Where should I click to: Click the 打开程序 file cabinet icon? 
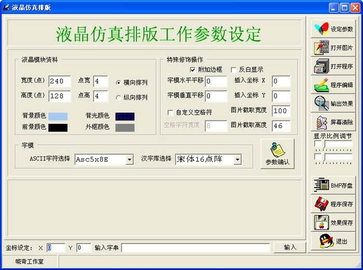[333, 66]
